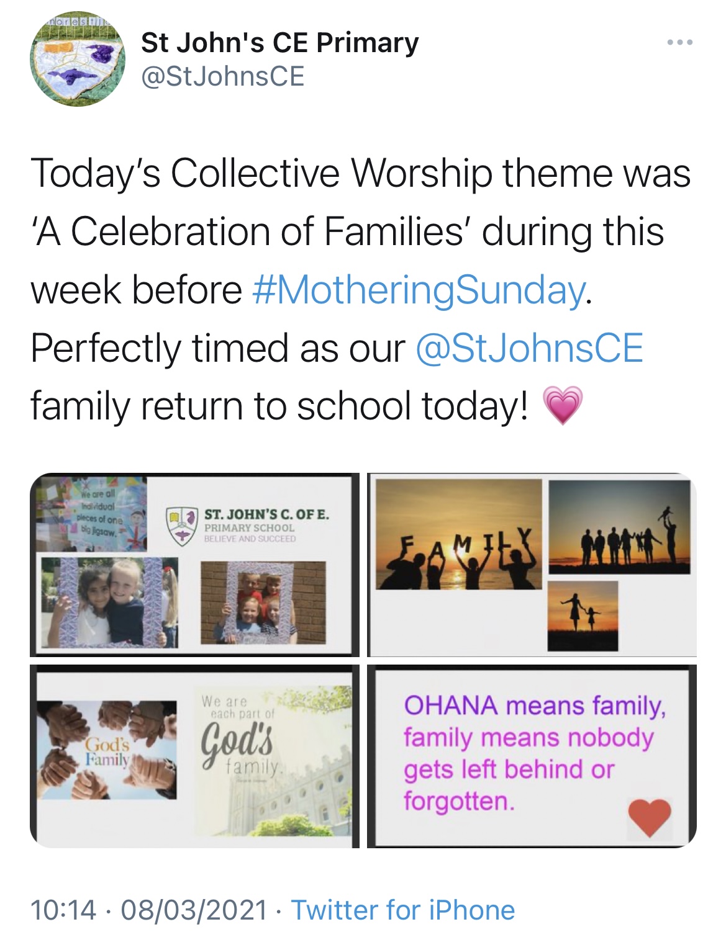Image resolution: width=726 pixels, height=932 pixels.
Task: Click the mother and child sunset silhouette
Action: pyautogui.click(x=583, y=616)
